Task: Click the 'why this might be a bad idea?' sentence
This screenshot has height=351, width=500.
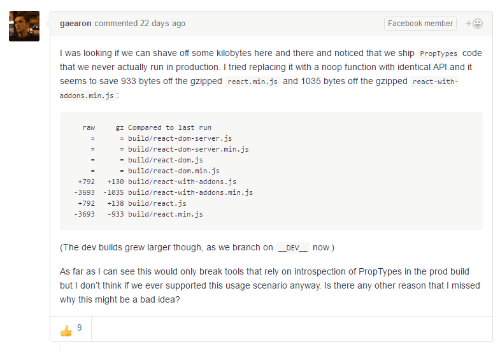Action: point(120,299)
